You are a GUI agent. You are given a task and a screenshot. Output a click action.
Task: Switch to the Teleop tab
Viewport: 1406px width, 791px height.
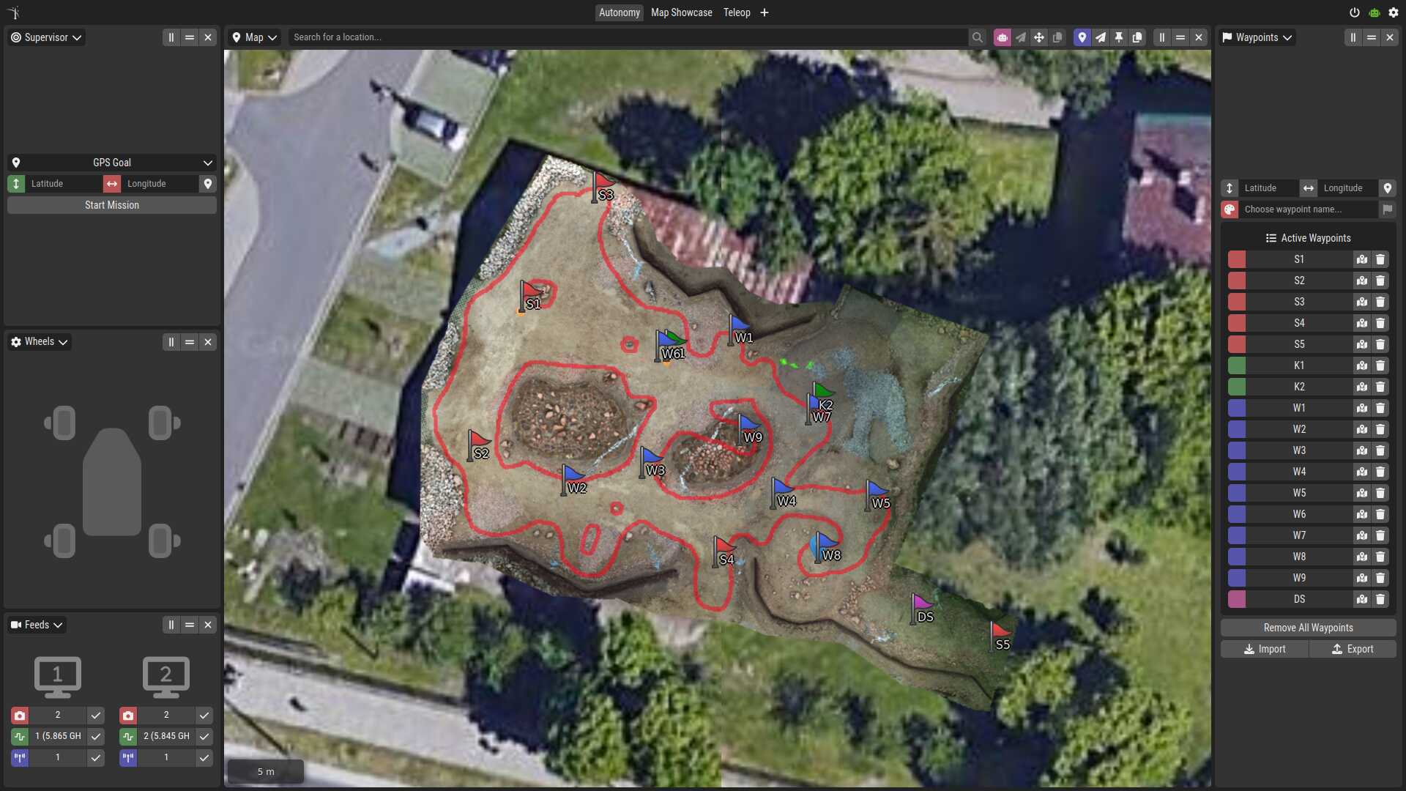[737, 12]
